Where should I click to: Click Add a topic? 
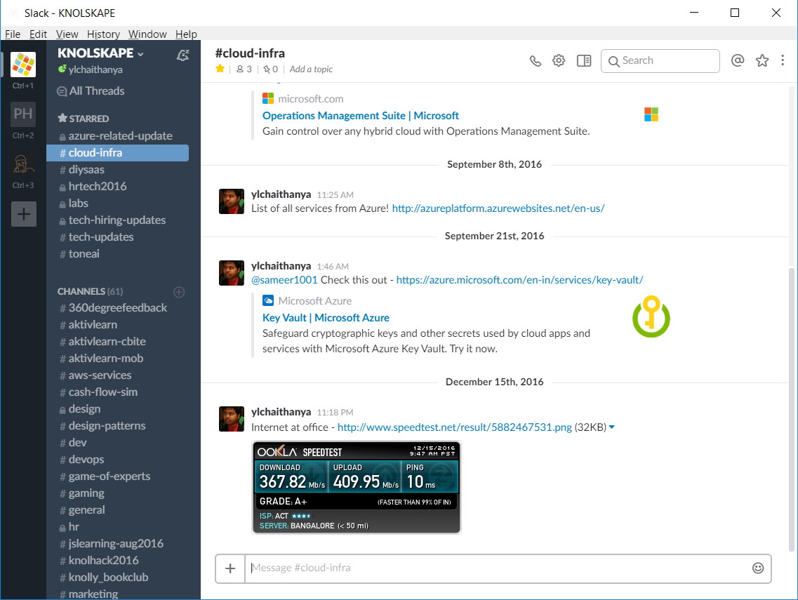tap(311, 69)
